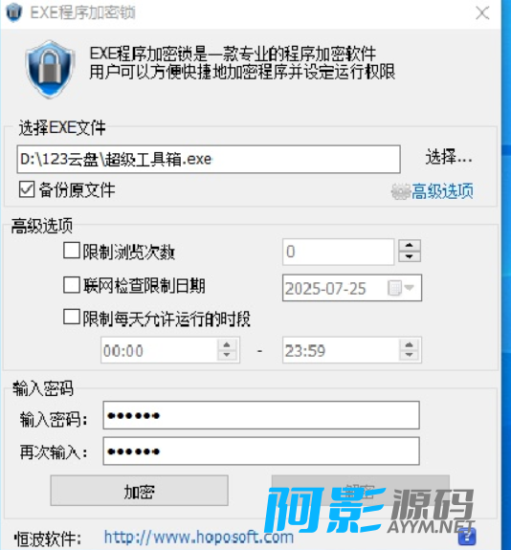Increase the 限制浏览次数 count with the up arrow
The image size is (511, 550).
click(x=410, y=246)
